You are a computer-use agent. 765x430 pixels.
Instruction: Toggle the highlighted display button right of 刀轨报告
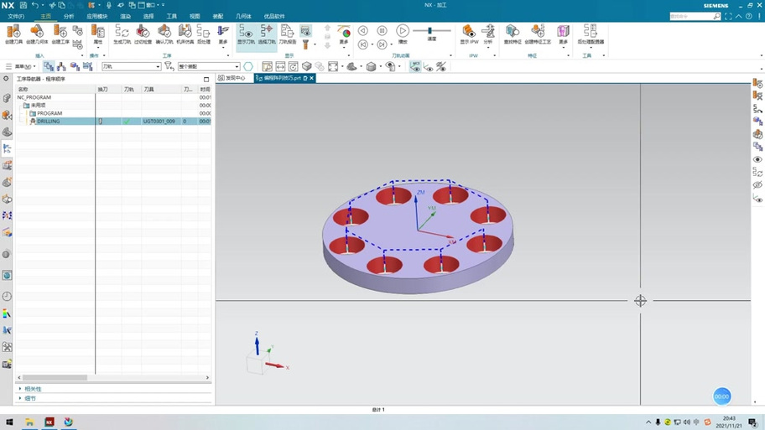click(x=305, y=31)
